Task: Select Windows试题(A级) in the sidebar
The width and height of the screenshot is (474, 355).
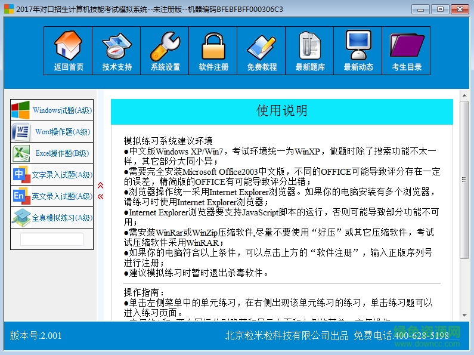Action: coord(52,110)
